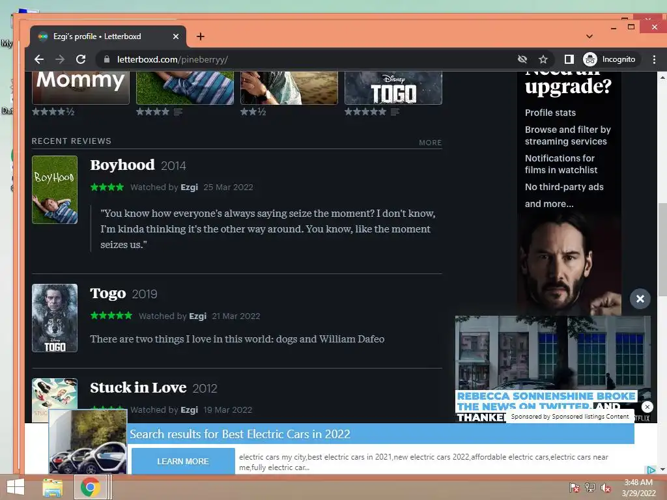This screenshot has height=500, width=667.
Task: Click Ezgi name in Boyhood review
Action: click(189, 187)
